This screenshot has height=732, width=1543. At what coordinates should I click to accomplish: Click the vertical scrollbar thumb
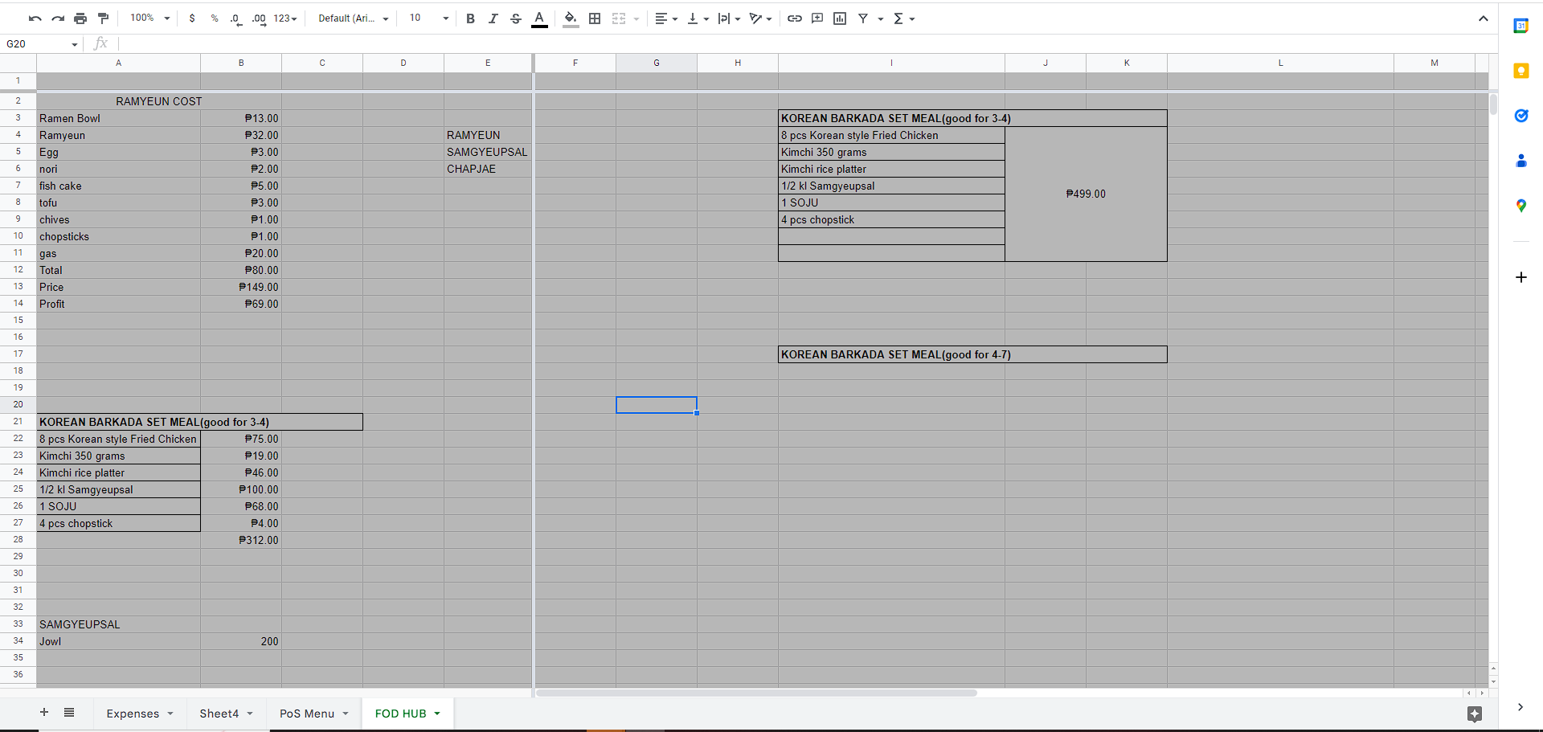[1493, 104]
